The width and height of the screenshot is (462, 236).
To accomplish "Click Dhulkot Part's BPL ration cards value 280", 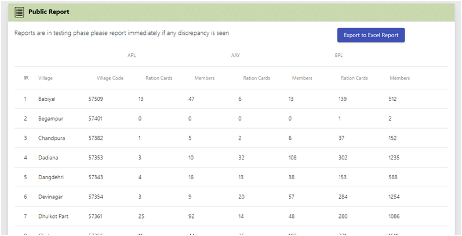I will (343, 216).
